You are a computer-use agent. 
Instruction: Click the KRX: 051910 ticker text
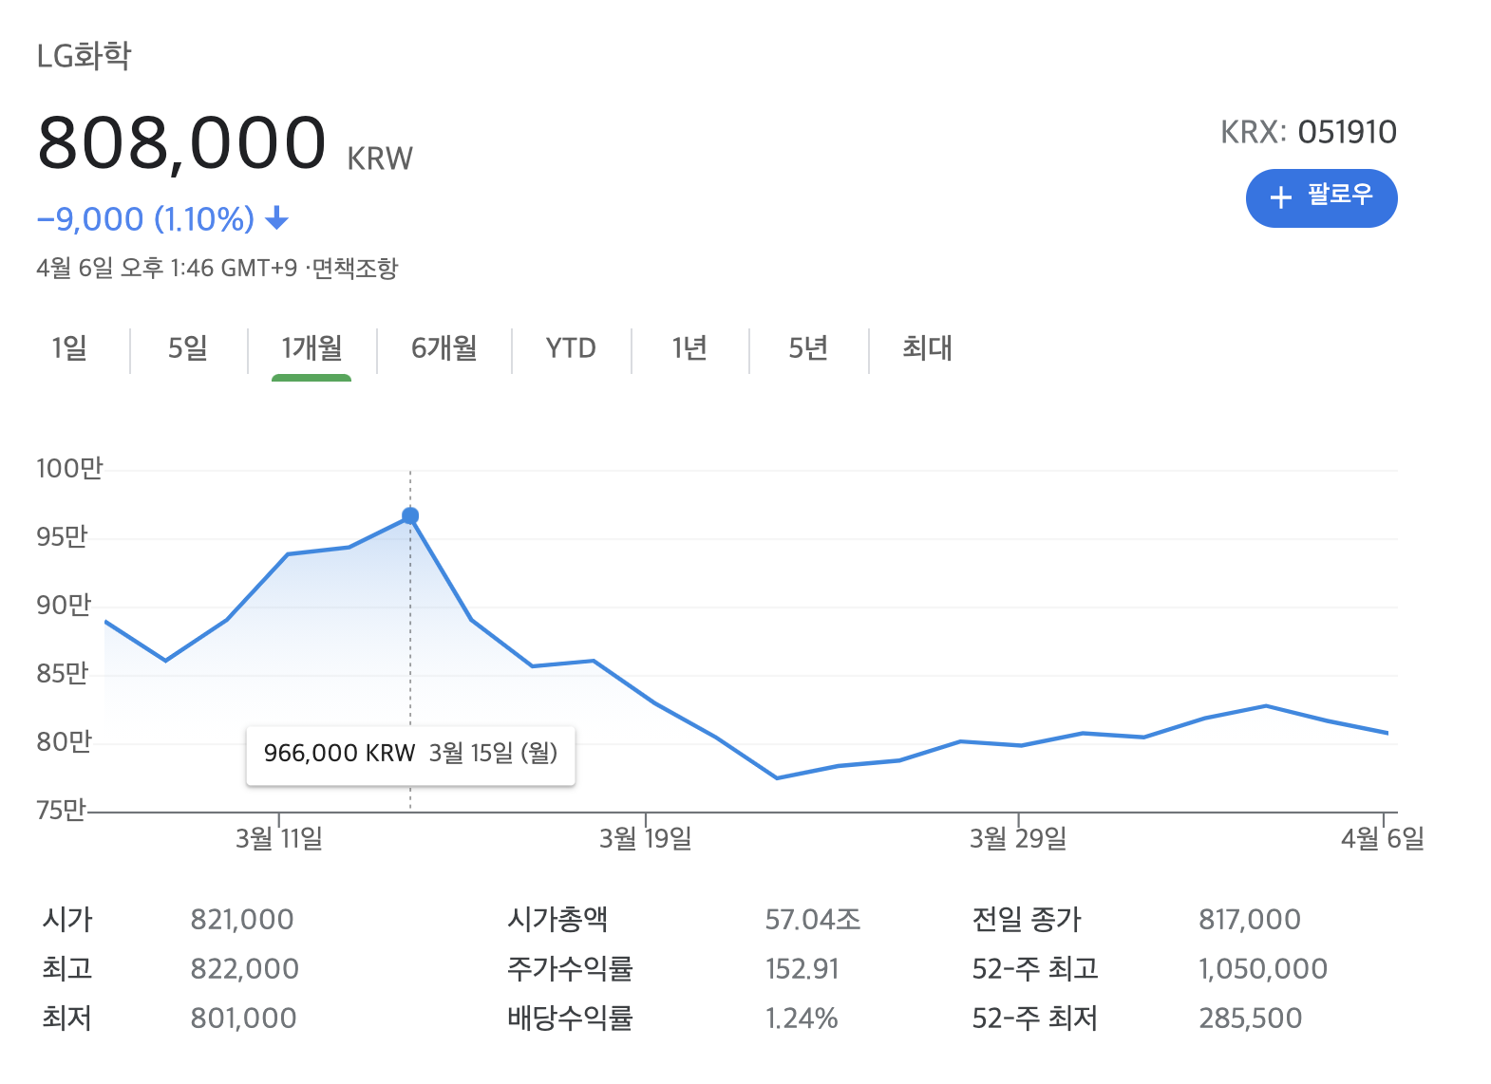point(1309,132)
